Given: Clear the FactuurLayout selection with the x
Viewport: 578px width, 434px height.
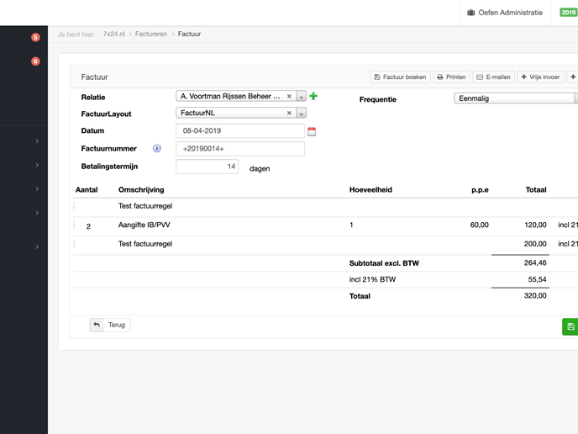Looking at the screenshot, I should (290, 113).
